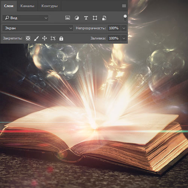
Task: Toggle layer filtering switch on/off
Action: pyautogui.click(x=125, y=18)
